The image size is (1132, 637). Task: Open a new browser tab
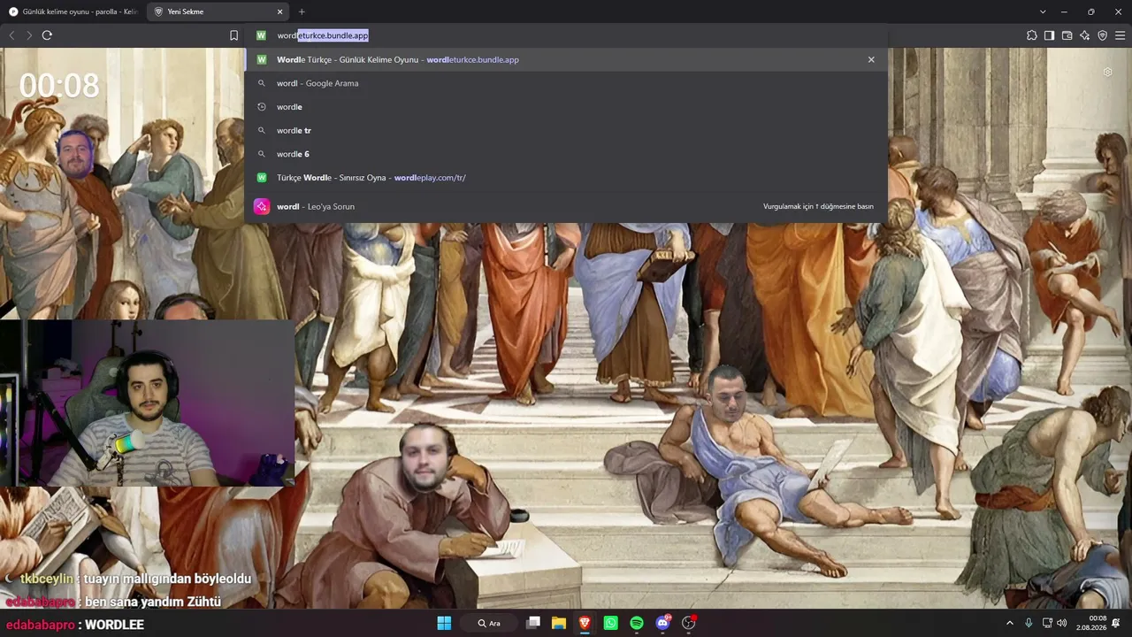point(302,12)
